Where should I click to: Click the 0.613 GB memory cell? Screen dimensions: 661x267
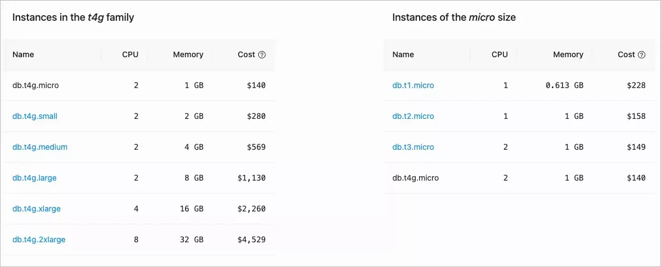564,86
